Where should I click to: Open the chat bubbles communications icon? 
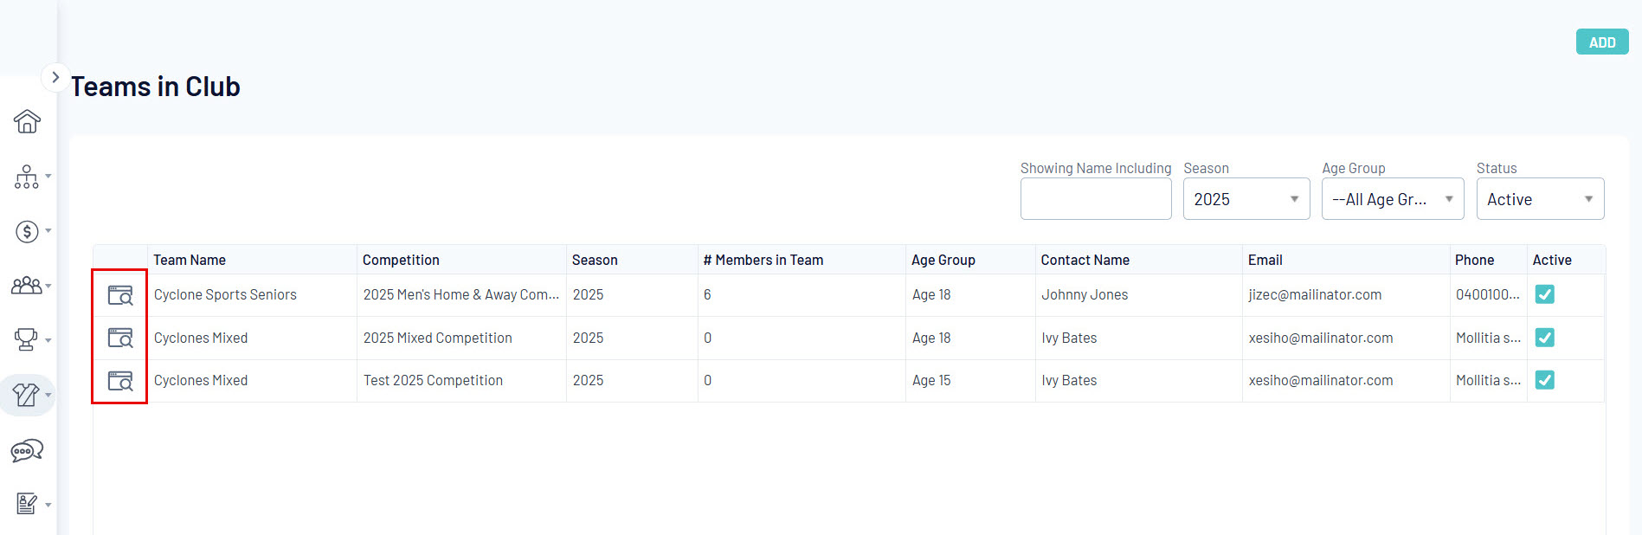[27, 450]
